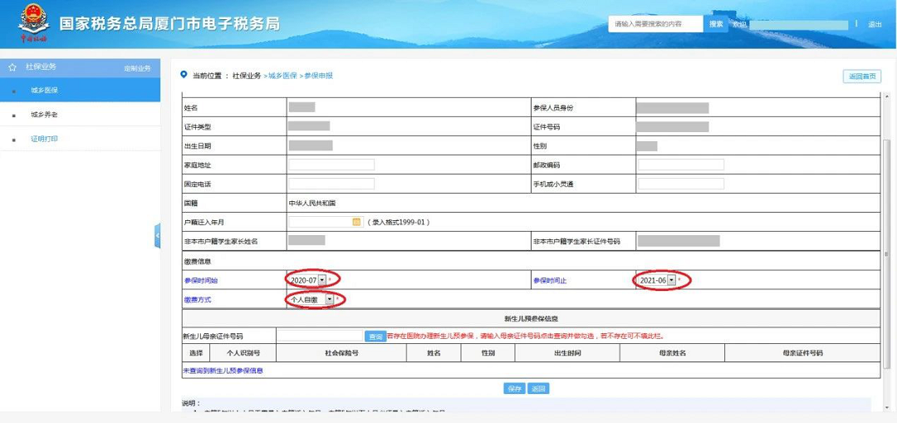Screen dimensions: 897x423
Task: Focus the top search input box
Action: 655,24
